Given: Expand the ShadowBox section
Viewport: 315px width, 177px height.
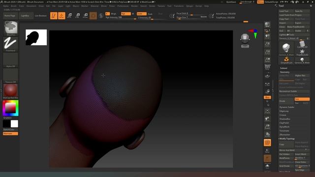Looking at the screenshot, I should coord(284,119).
